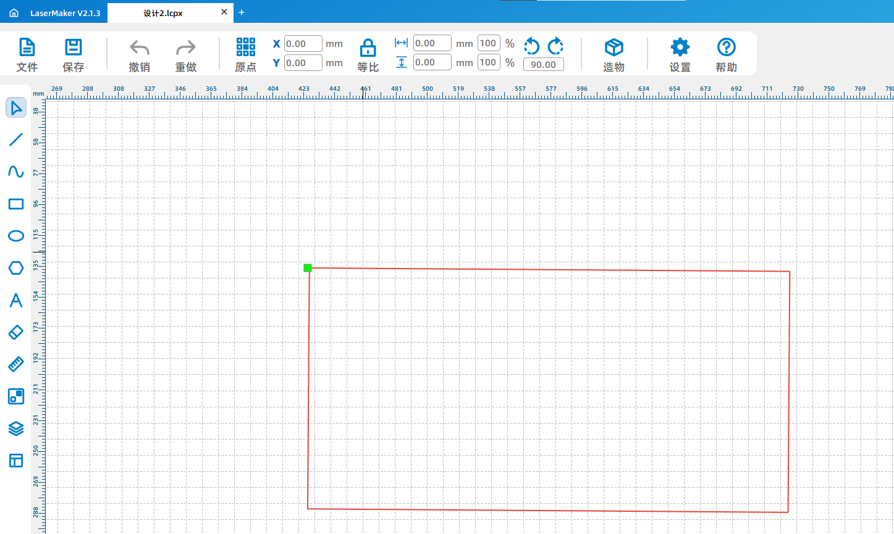Open the layers stack tool
The height and width of the screenshot is (534, 894).
[16, 428]
